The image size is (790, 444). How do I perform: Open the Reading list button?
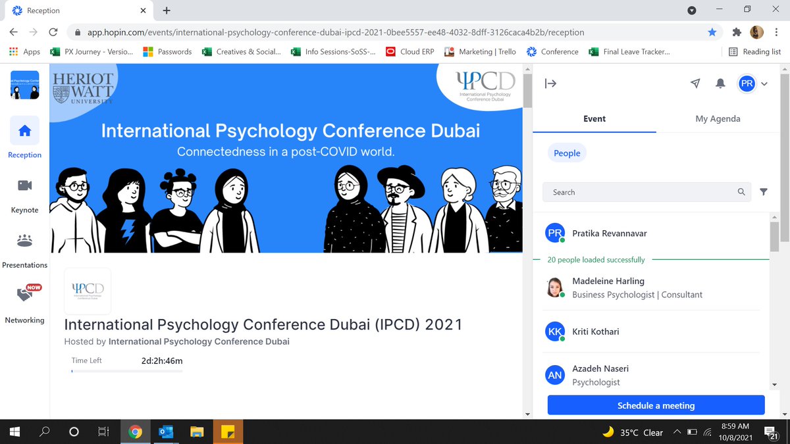point(754,51)
